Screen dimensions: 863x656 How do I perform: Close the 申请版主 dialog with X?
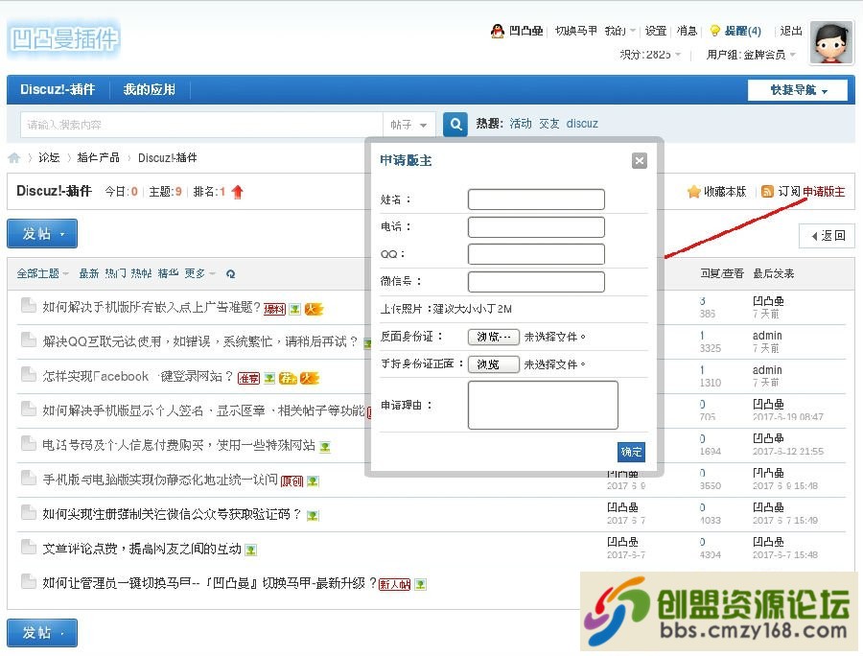639,161
